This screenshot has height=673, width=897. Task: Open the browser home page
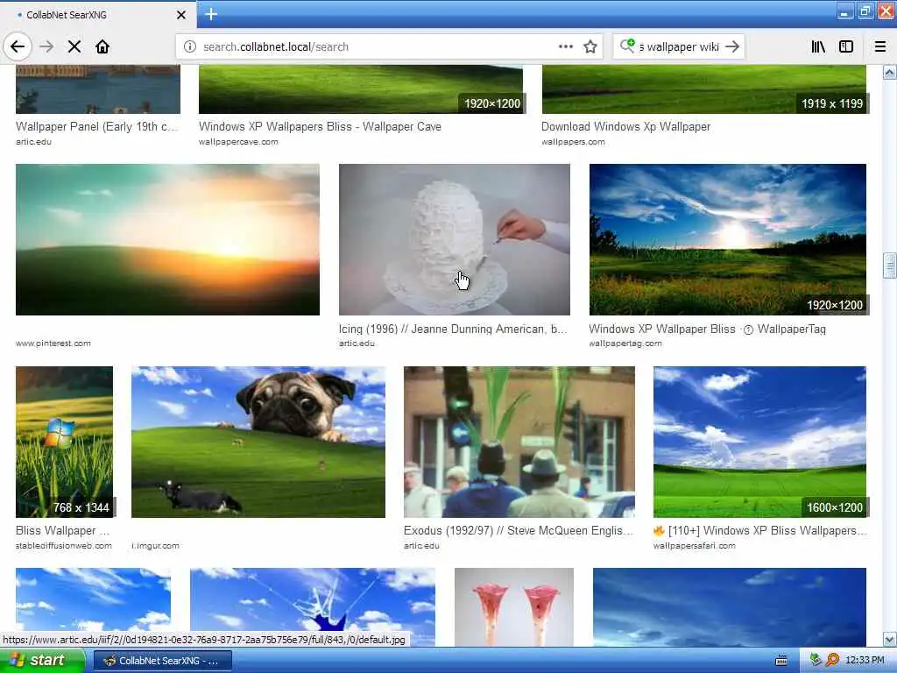coord(102,46)
